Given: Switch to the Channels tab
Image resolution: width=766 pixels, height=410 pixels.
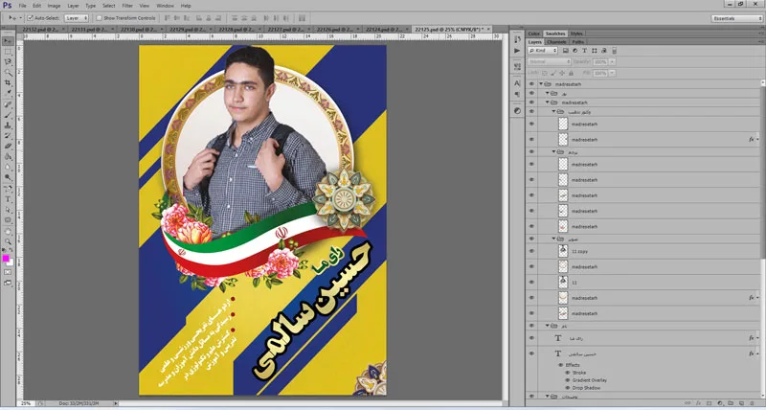Looking at the screenshot, I should tap(556, 42).
